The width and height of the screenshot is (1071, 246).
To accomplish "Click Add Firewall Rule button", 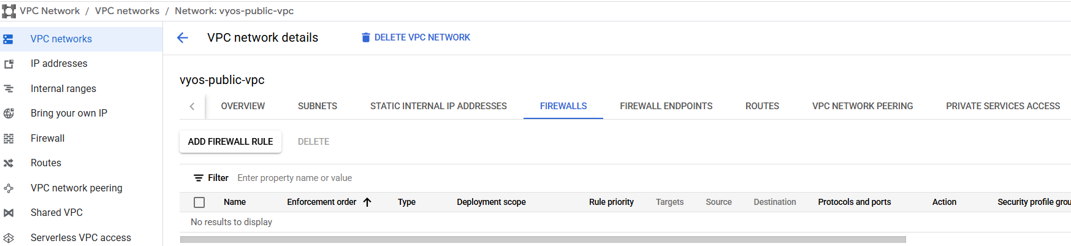I will point(231,142).
